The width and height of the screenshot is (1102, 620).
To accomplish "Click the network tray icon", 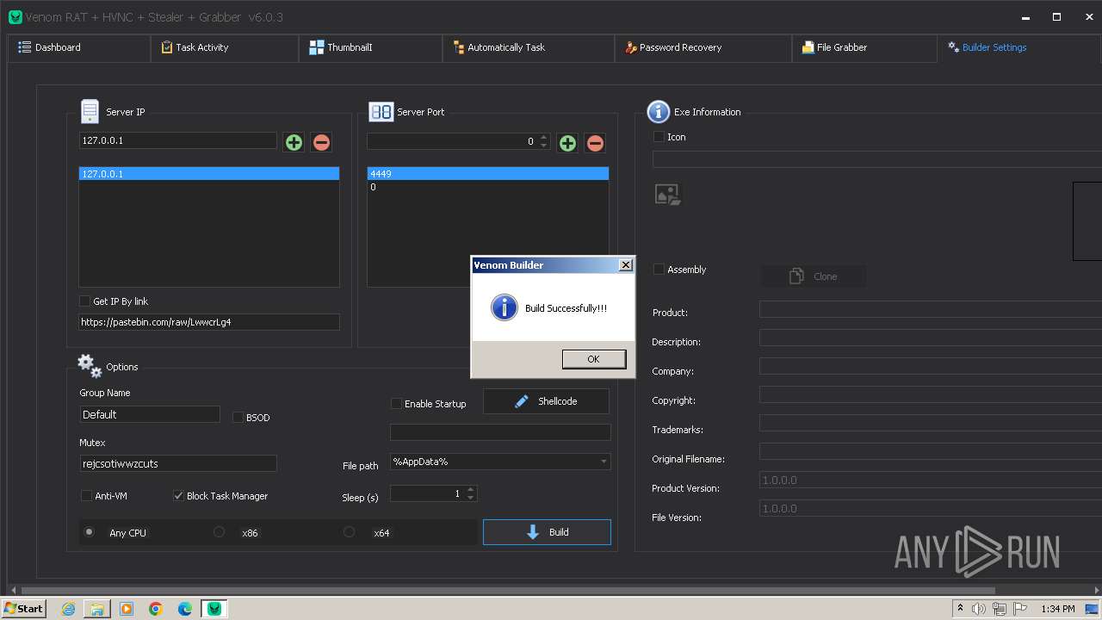I will [x=1000, y=609].
